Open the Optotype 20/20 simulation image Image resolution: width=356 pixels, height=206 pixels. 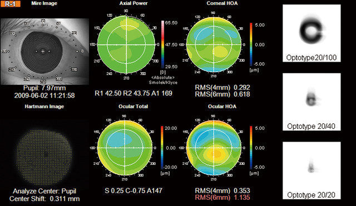click(x=311, y=170)
